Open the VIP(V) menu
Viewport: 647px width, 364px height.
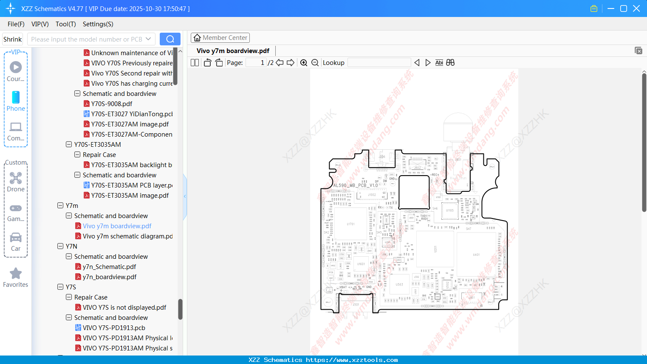[40, 24]
